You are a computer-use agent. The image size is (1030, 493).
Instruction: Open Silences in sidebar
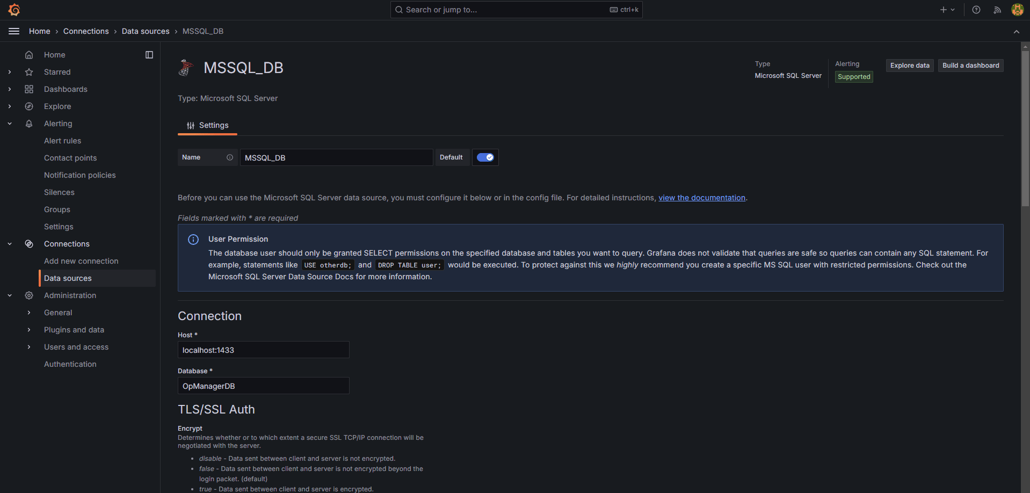[x=59, y=192]
